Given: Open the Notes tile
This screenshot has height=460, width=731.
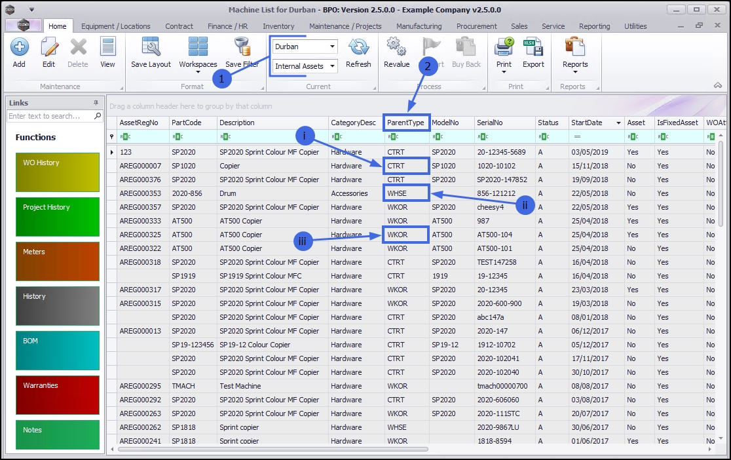Looking at the screenshot, I should point(58,435).
